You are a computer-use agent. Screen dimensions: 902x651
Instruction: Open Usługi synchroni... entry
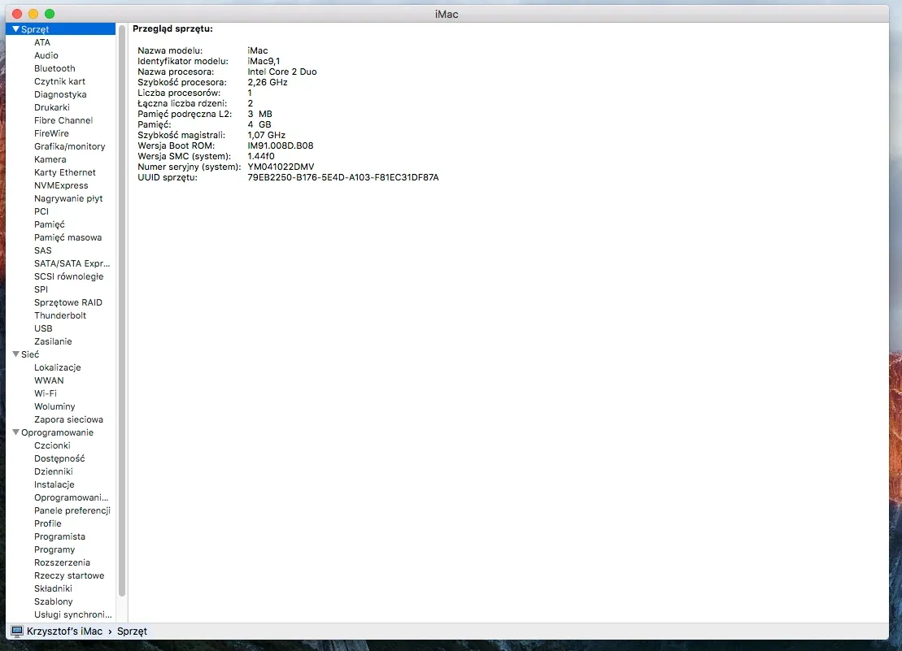(73, 614)
